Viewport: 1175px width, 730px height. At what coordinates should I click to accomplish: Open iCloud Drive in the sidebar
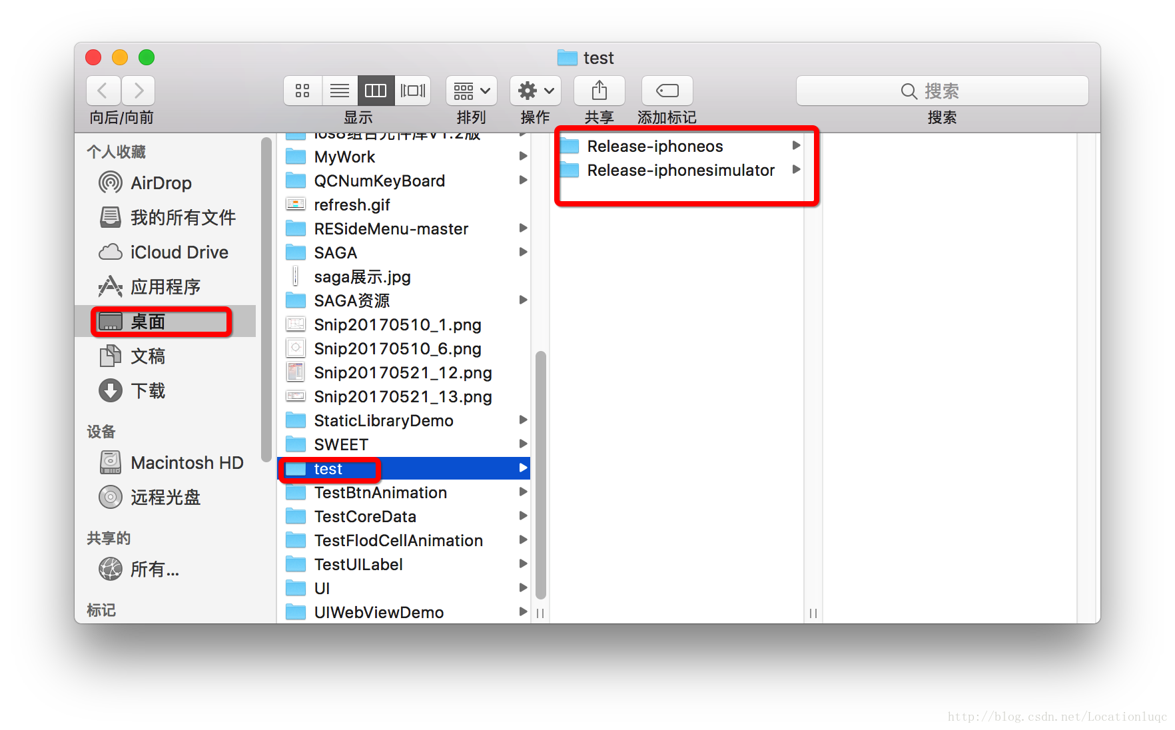[x=167, y=252]
